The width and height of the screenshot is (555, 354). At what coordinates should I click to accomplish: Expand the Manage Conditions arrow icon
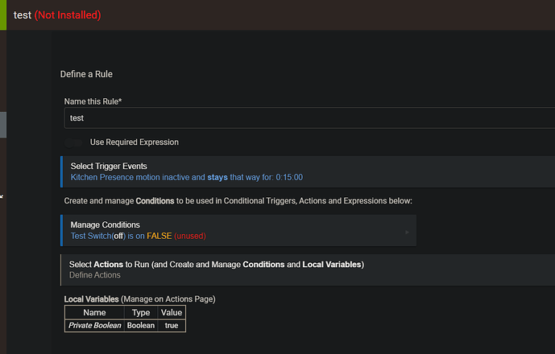407,233
